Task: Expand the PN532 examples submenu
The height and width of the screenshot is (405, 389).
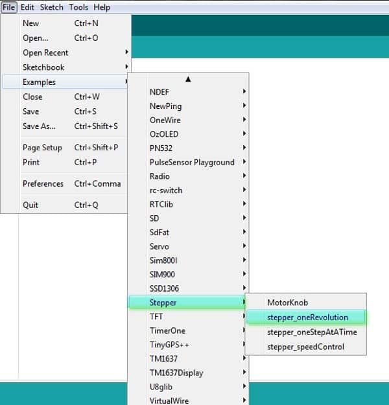Action: 189,148
